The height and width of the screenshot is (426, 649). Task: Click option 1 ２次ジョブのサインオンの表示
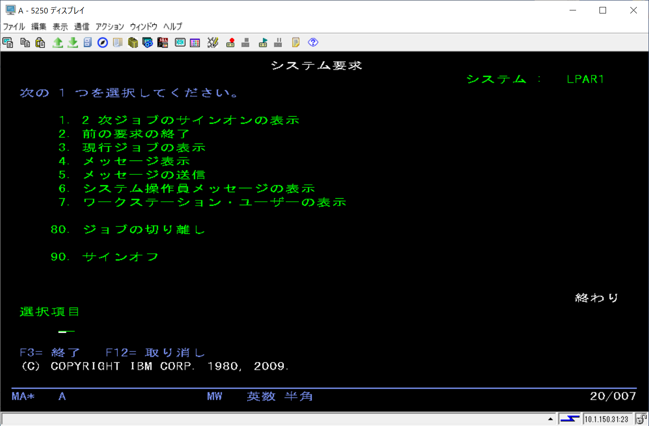point(179,120)
